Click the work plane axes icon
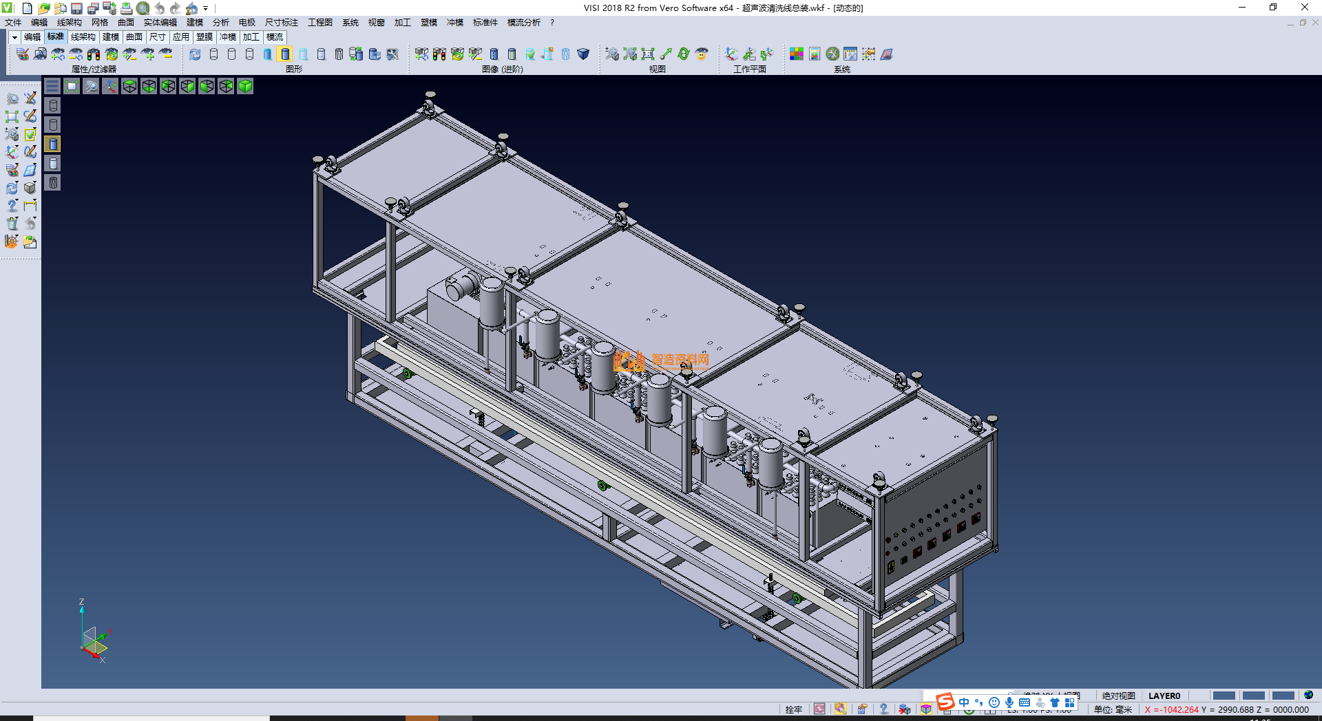The image size is (1322, 721). [731, 54]
